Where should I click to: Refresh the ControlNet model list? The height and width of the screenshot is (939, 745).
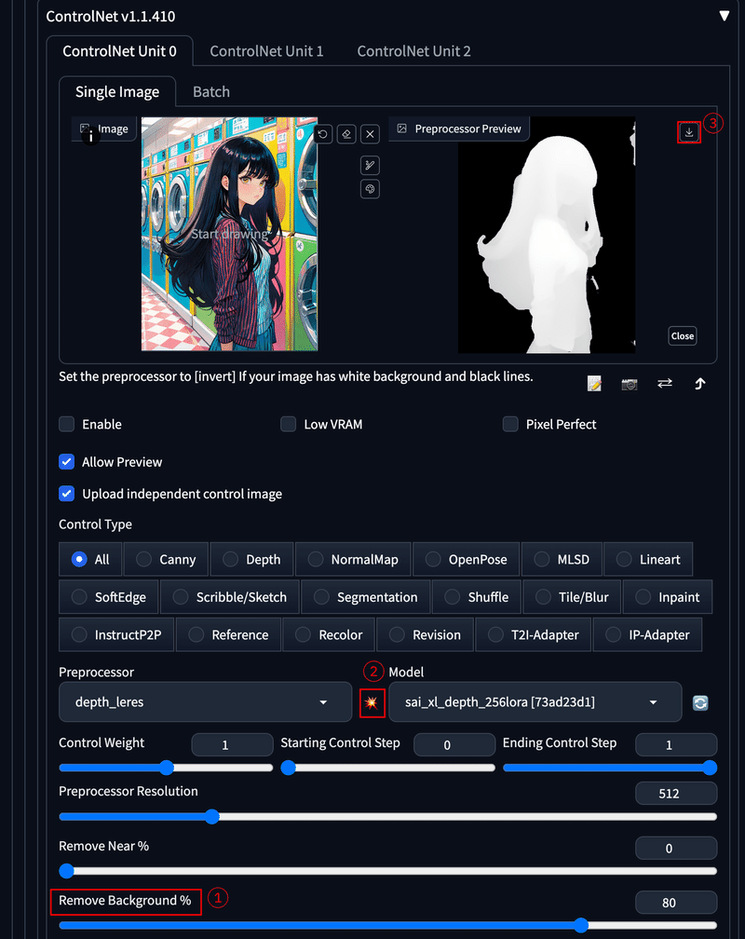[x=699, y=702]
